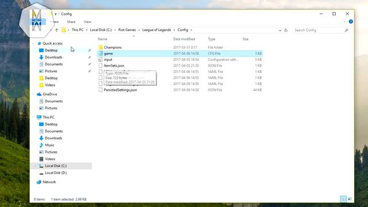Click the ItemSets.json file icon

coord(101,66)
